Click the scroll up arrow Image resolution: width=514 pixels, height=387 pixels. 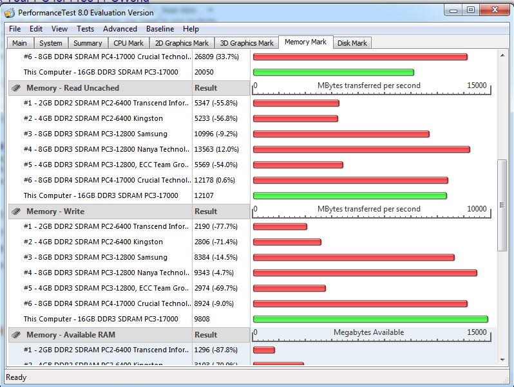tap(502, 56)
